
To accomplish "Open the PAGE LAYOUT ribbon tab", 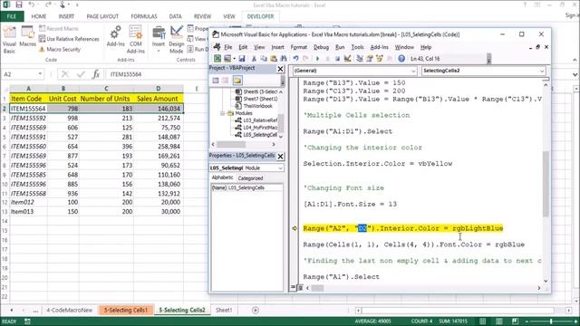I will pyautogui.click(x=102, y=16).
